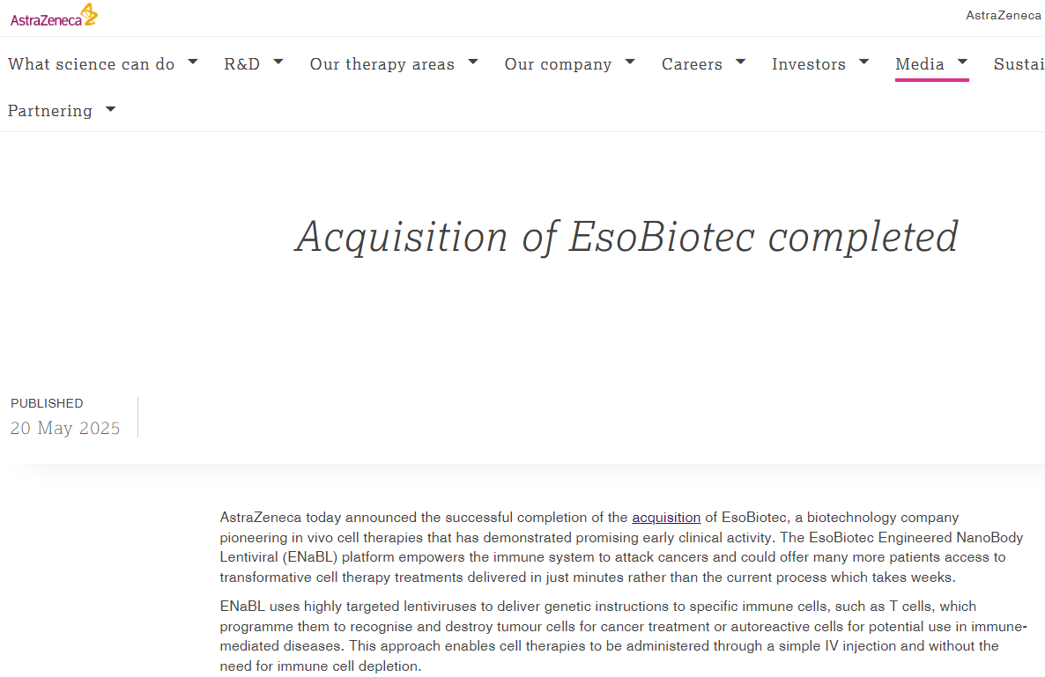
Task: Open the Our therapy areas arrow
Action: (x=473, y=63)
